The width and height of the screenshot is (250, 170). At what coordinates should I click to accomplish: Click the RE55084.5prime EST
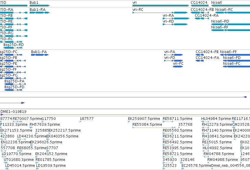154,127
